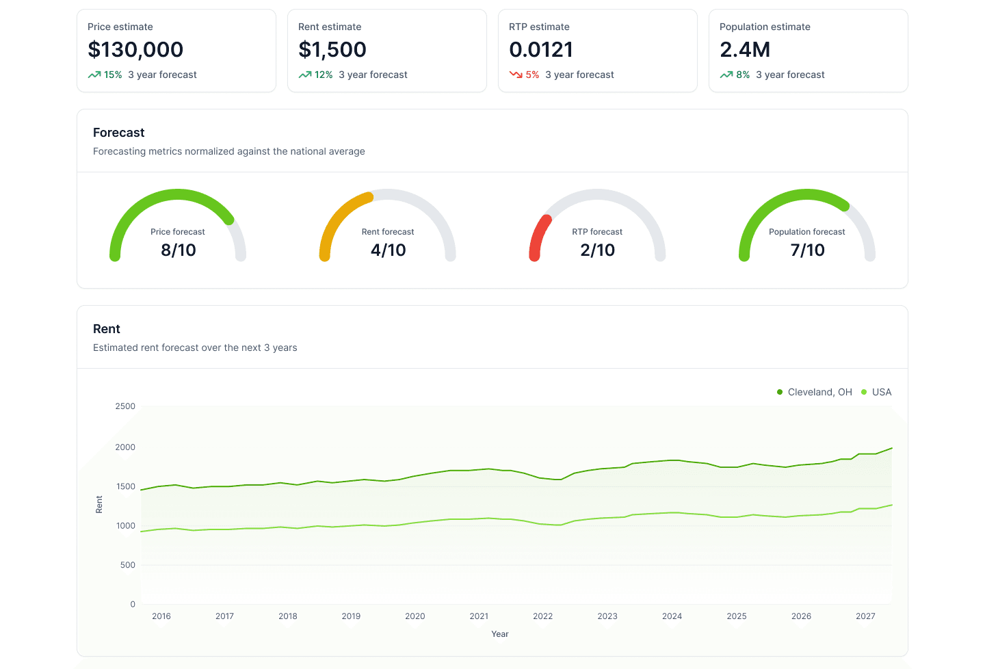Click the 2027 x-axis label
This screenshot has height=669, width=985.
coord(865,616)
